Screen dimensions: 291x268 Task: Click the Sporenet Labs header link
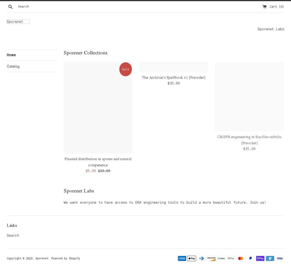point(271,29)
